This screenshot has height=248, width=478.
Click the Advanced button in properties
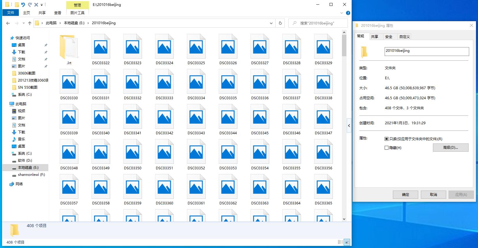tap(450, 148)
